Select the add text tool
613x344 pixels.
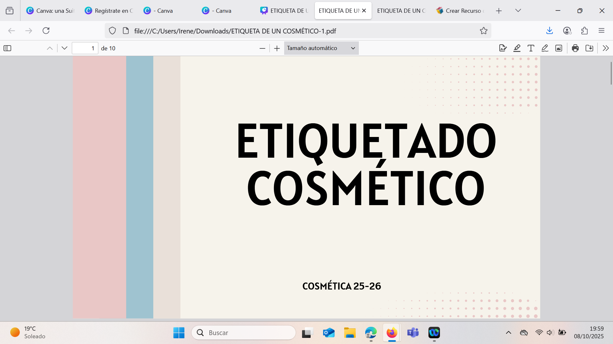click(531, 48)
